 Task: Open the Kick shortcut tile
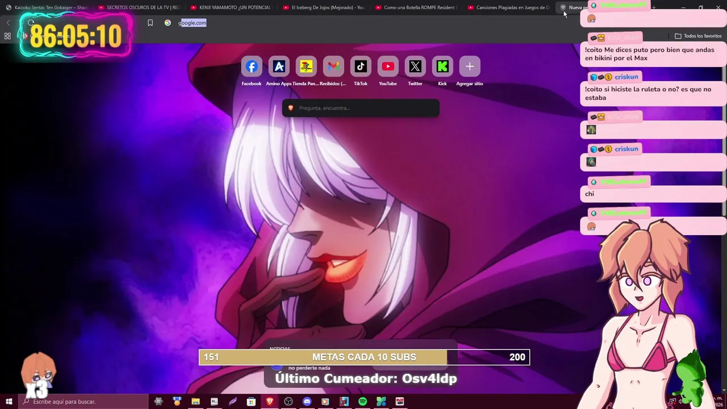pyautogui.click(x=442, y=66)
